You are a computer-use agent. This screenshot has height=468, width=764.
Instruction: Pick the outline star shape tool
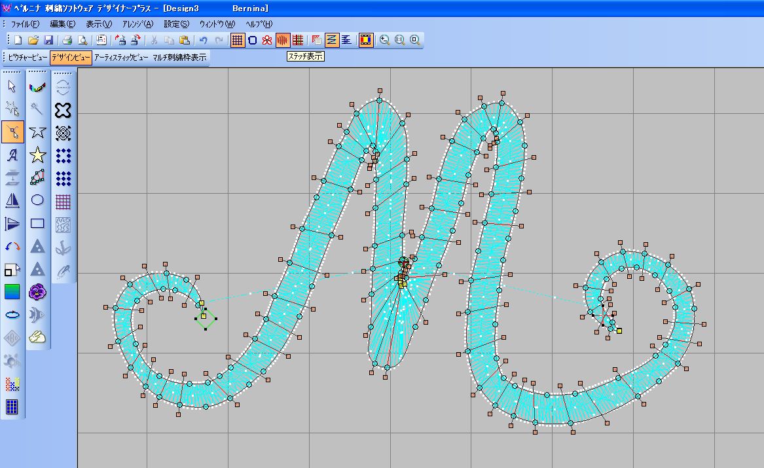click(37, 132)
